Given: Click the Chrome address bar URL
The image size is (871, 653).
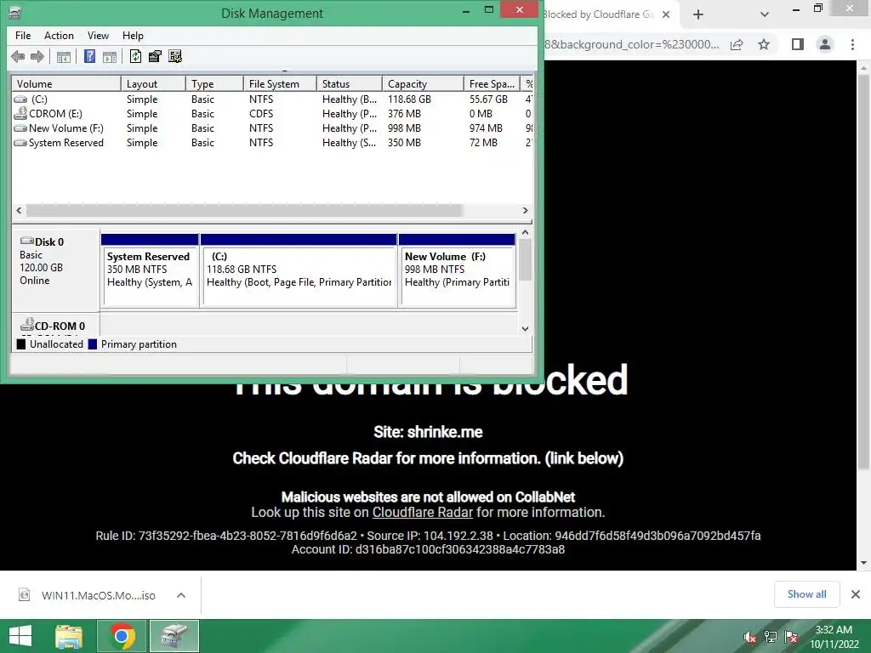Looking at the screenshot, I should point(632,44).
